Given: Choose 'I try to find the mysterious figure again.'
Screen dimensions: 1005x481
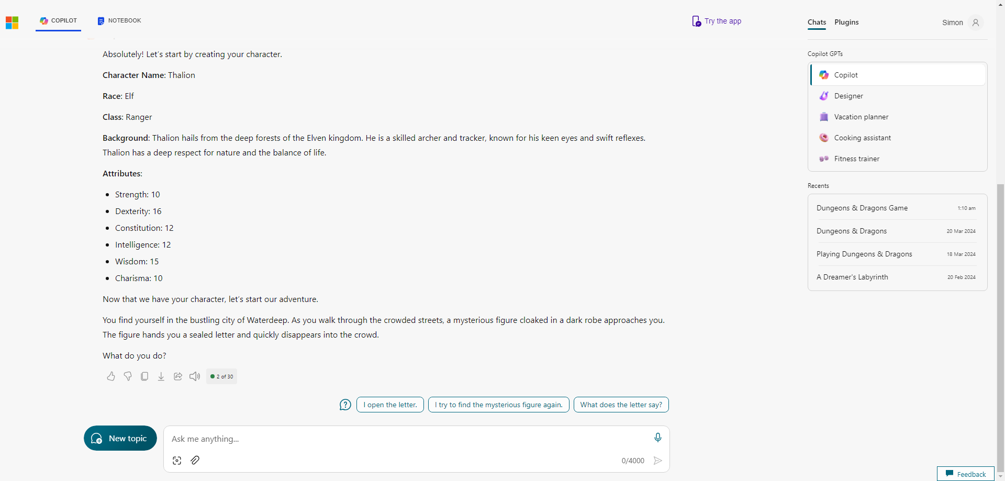Looking at the screenshot, I should coord(498,405).
